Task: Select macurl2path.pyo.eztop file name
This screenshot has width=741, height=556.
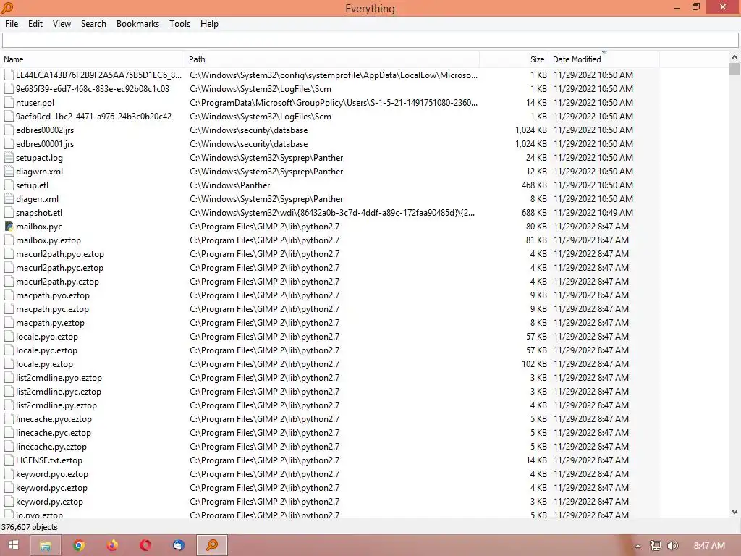Action: [60, 254]
